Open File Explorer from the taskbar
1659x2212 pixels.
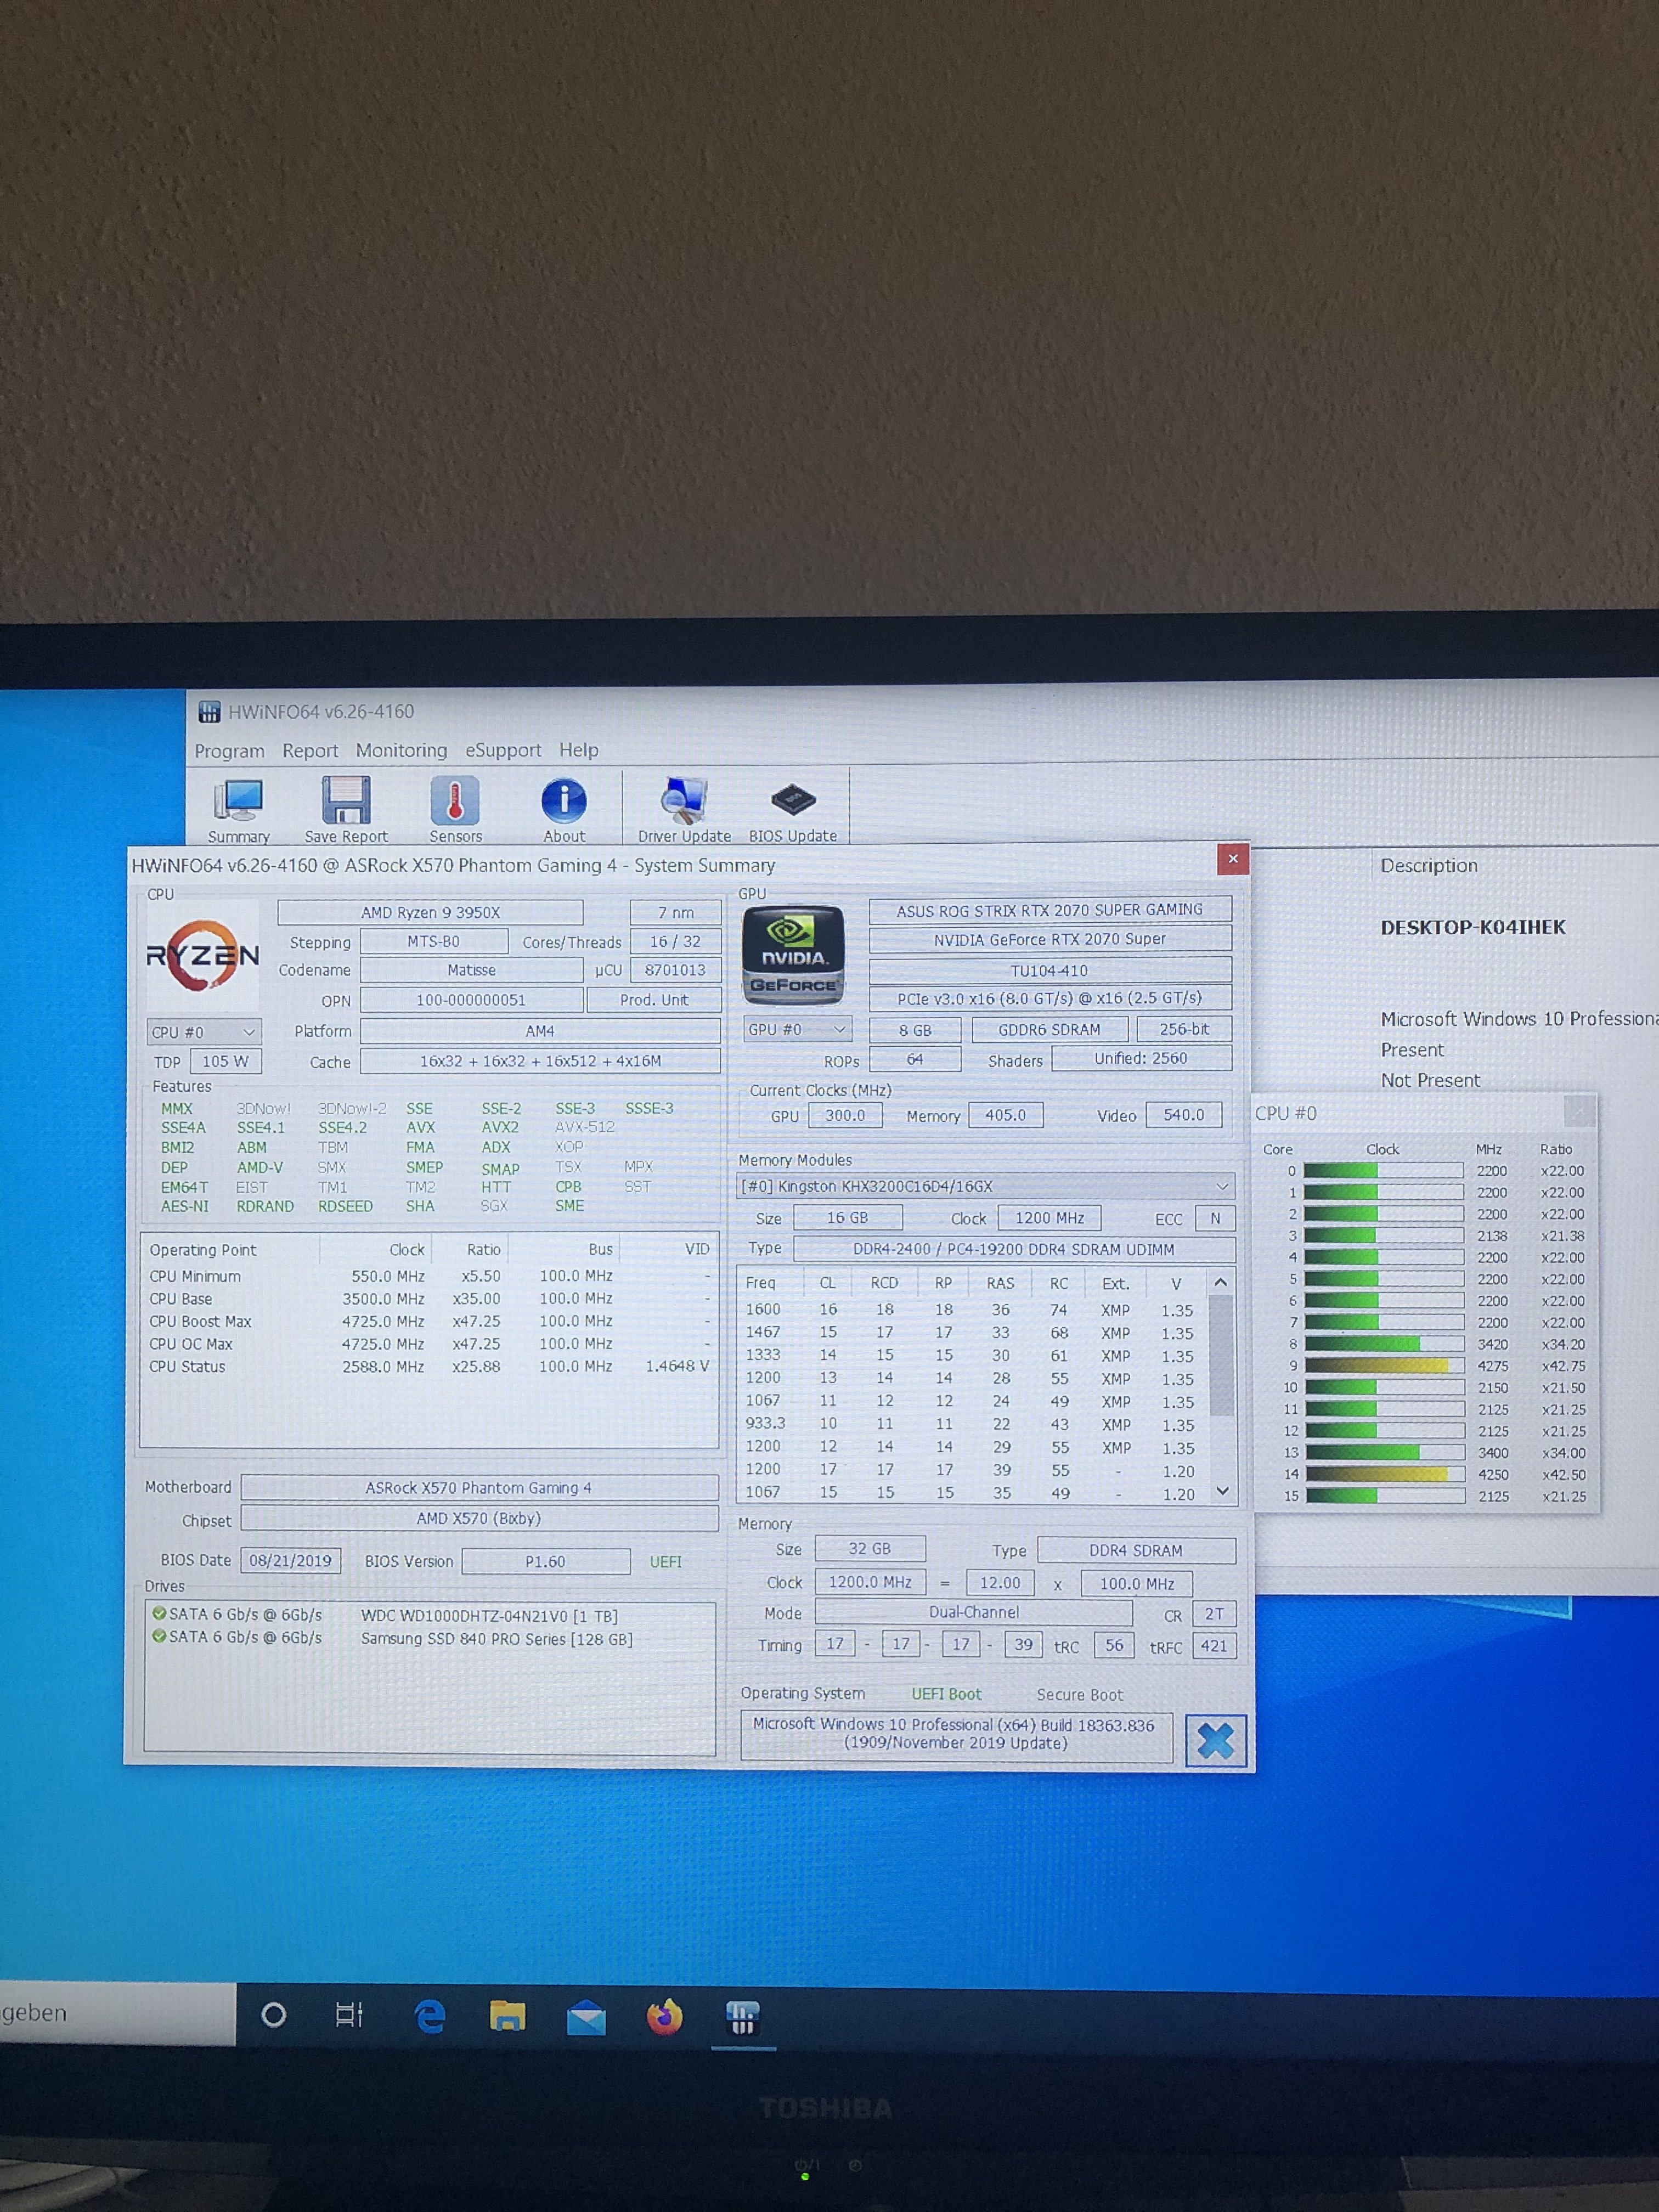pyautogui.click(x=508, y=2017)
